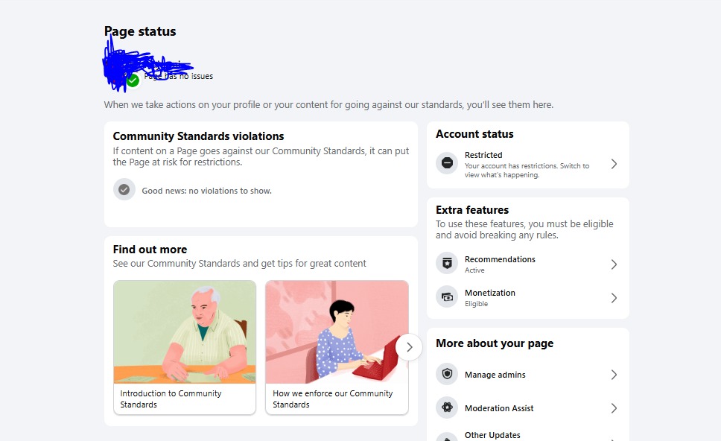Click the Manage admins shield icon
The image size is (721, 441).
pyautogui.click(x=447, y=374)
